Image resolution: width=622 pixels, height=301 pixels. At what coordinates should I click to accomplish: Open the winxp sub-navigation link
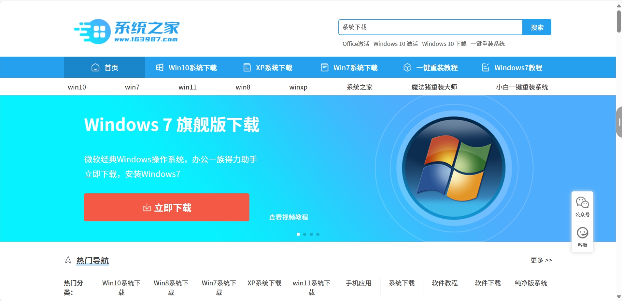298,87
